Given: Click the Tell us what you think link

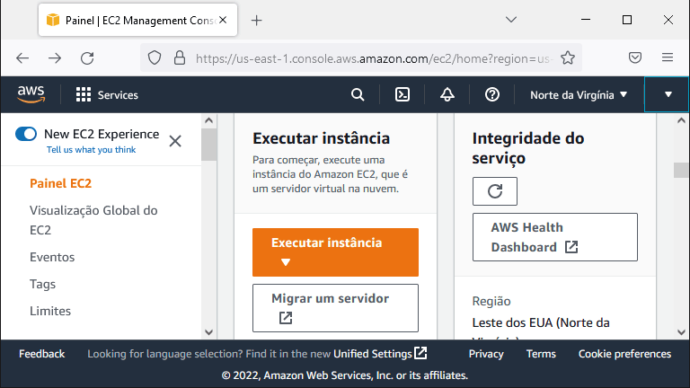Looking at the screenshot, I should (x=91, y=150).
